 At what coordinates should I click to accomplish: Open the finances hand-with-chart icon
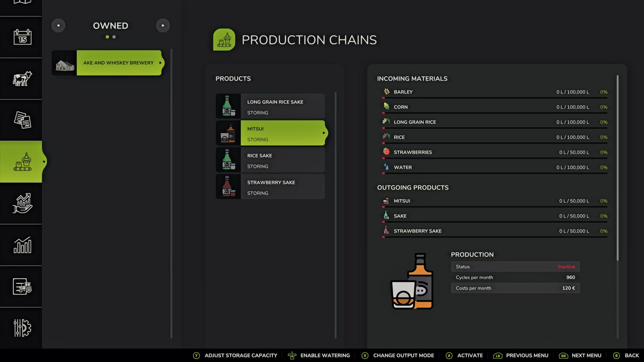22,203
